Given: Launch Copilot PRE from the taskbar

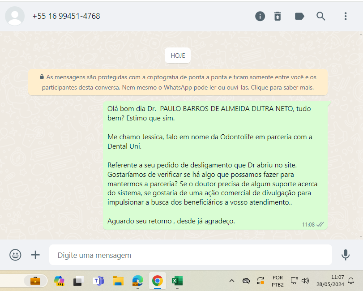Looking at the screenshot, I should 59,281.
